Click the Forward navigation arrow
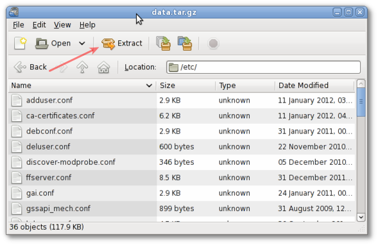 [64, 67]
